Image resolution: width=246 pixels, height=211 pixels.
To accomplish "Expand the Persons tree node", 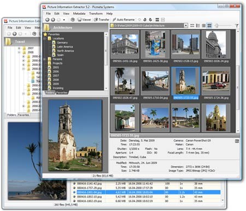I will pyautogui.click(x=45, y=59).
